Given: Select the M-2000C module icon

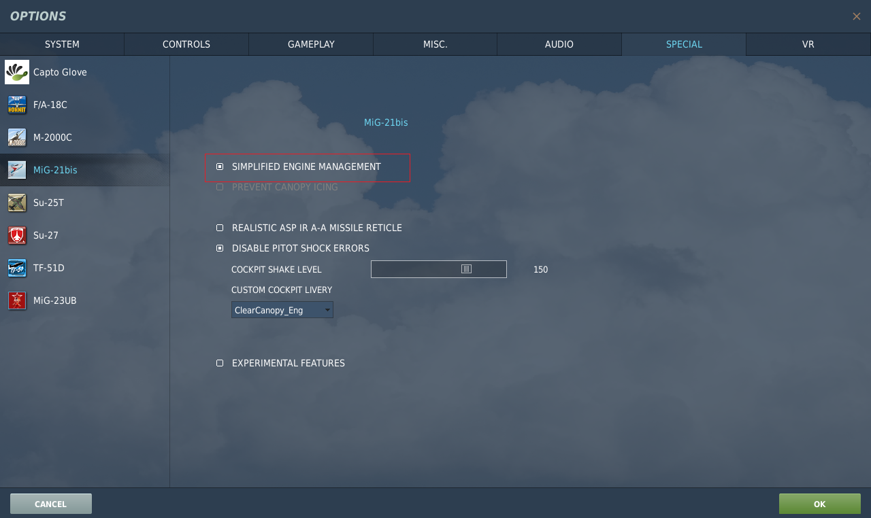Looking at the screenshot, I should pos(17,137).
